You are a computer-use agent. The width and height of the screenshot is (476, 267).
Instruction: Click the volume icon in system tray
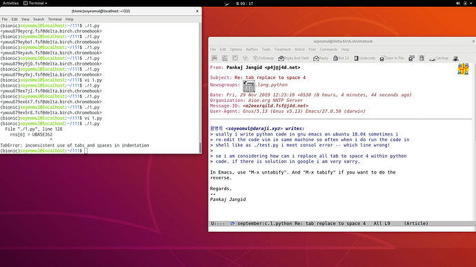pyautogui.click(x=458, y=3)
